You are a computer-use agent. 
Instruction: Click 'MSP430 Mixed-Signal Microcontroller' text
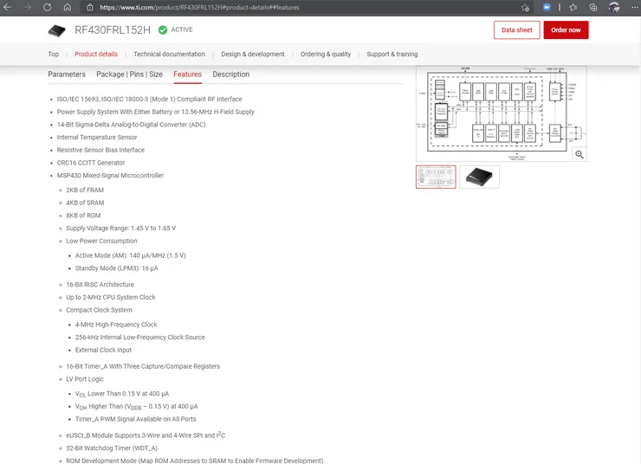point(110,175)
